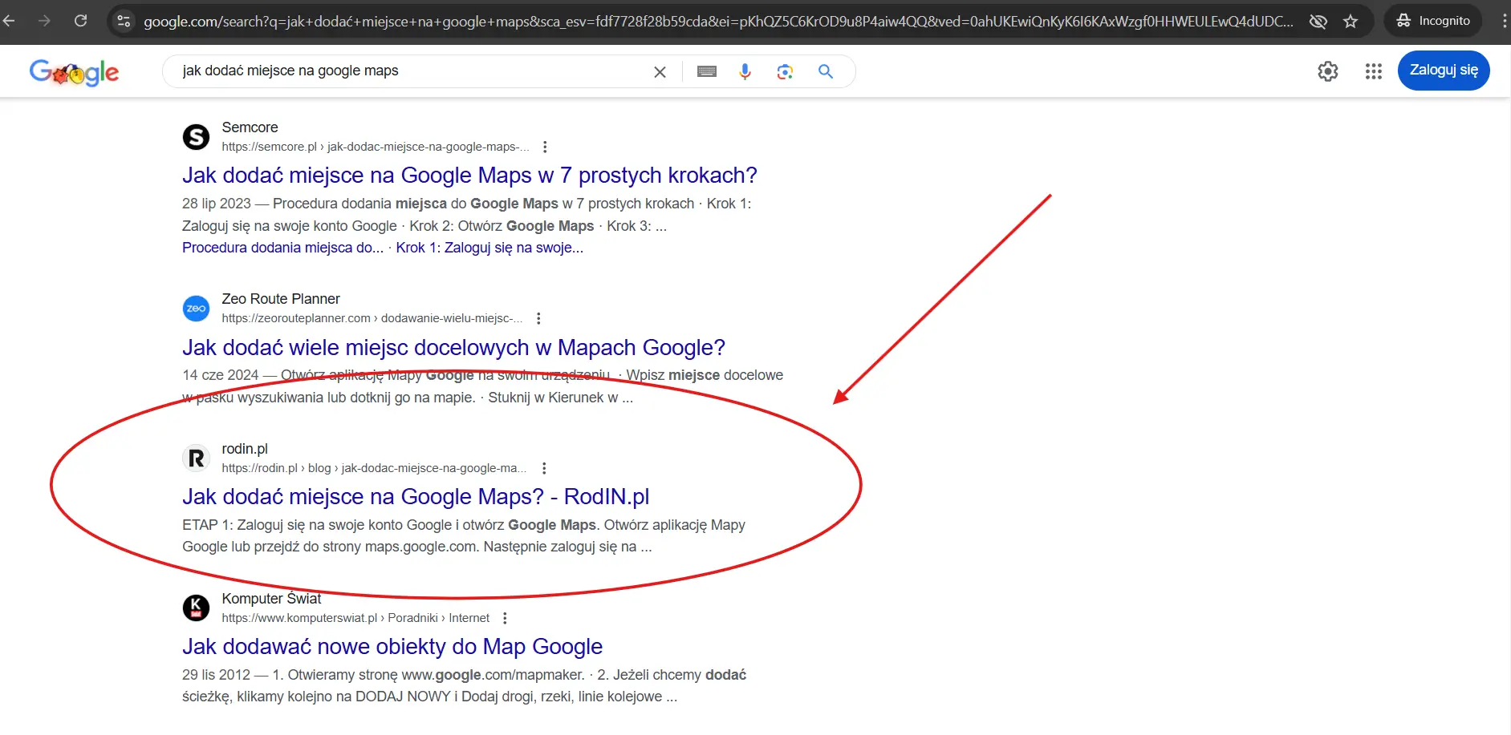
Task: Reload the page with the refresh icon
Action: (x=80, y=21)
